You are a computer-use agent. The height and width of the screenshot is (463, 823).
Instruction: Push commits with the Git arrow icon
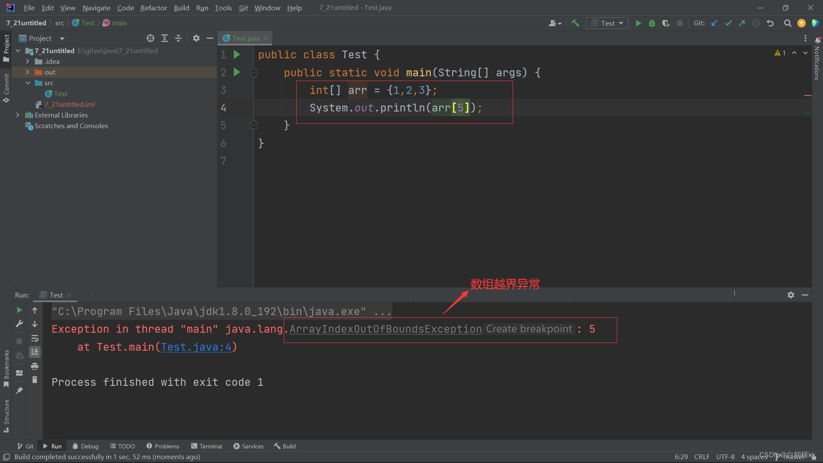tap(742, 23)
